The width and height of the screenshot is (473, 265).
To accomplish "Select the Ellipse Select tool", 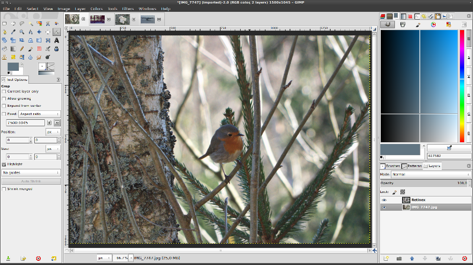I will point(13,24).
